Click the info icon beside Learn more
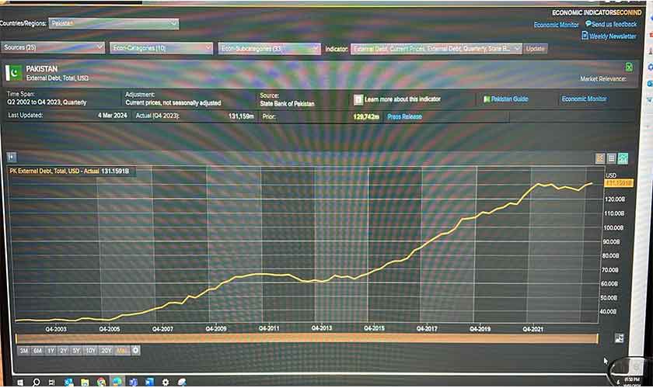Viewport: 653px width, 388px height. pyautogui.click(x=358, y=100)
